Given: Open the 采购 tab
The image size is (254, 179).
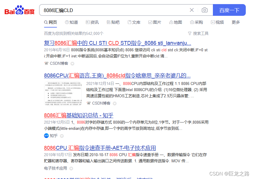Looking at the screenshot, I should pos(196,22).
